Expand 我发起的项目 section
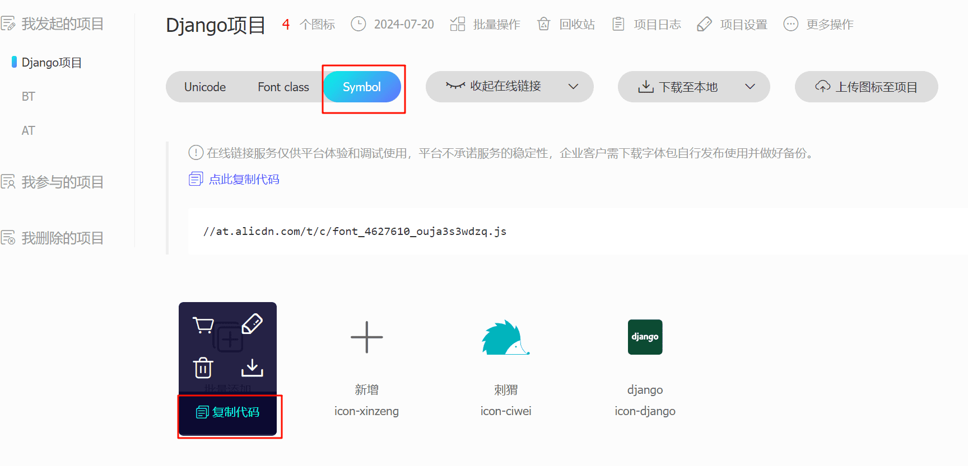 [62, 23]
